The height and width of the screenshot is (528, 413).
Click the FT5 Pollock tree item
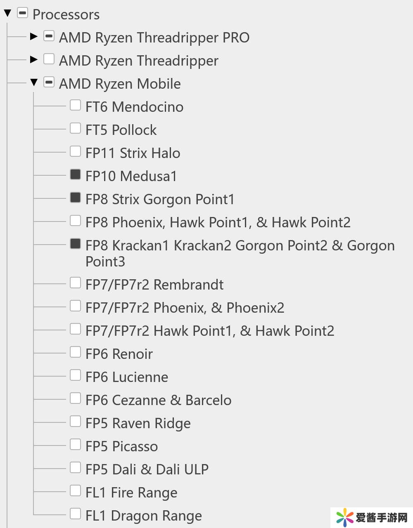(121, 130)
